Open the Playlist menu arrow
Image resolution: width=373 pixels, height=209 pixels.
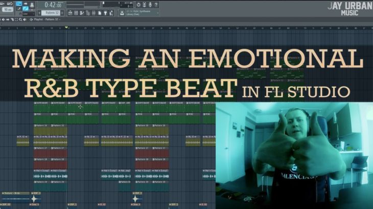(31, 19)
